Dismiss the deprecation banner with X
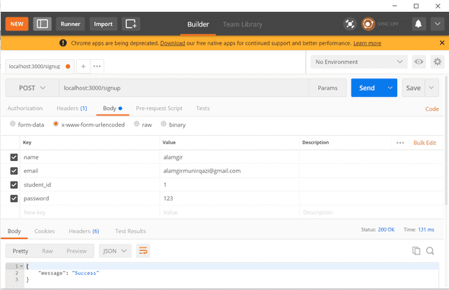Screen dimensions: 449x290 [442, 43]
